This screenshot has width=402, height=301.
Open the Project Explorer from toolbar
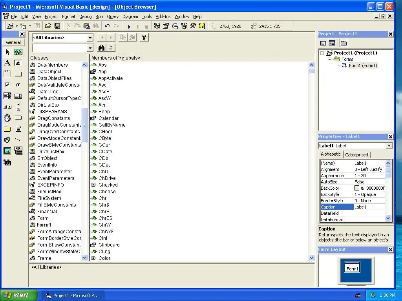coord(157,26)
